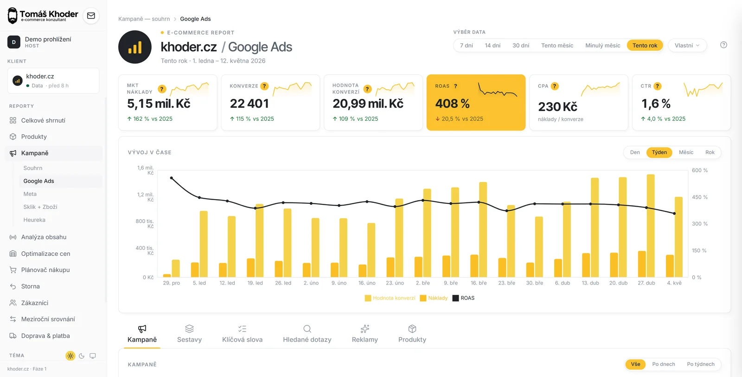Select the Minulý měsíc date range

tap(602, 45)
